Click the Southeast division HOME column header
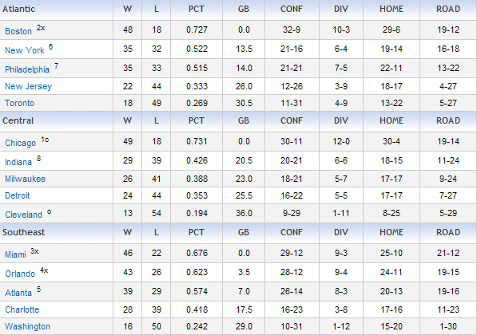477x335 pixels. point(392,232)
